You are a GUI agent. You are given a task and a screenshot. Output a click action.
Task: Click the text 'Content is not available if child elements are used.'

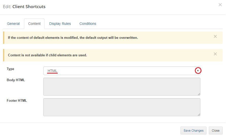click(x=47, y=55)
